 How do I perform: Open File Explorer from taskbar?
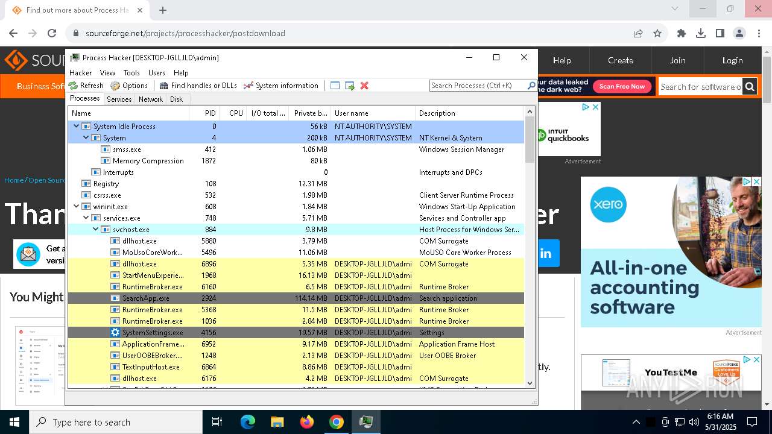(x=277, y=422)
